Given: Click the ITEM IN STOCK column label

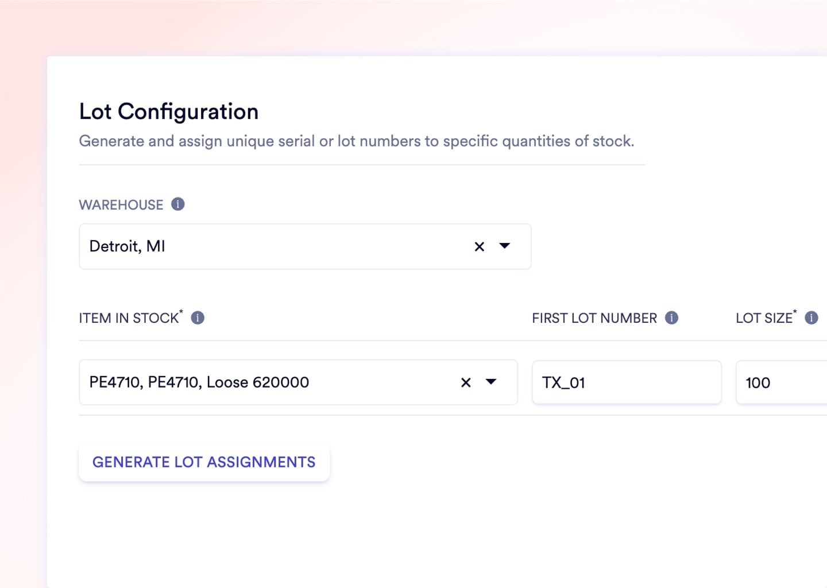Looking at the screenshot, I should 129,318.
